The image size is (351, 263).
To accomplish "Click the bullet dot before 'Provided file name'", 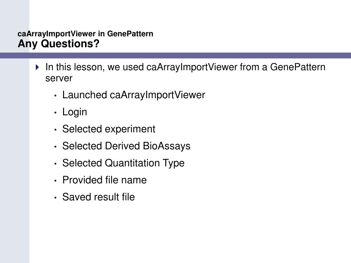I will point(55,181).
